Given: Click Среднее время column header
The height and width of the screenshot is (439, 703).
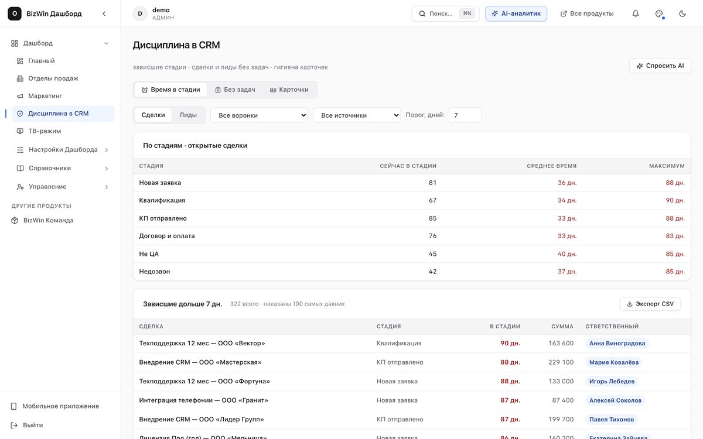Looking at the screenshot, I should tap(552, 166).
